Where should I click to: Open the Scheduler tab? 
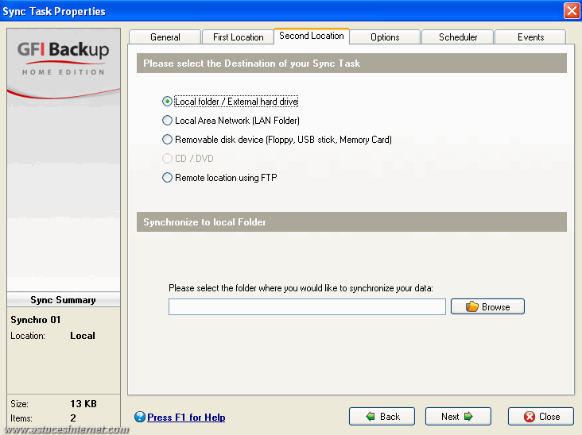point(458,37)
